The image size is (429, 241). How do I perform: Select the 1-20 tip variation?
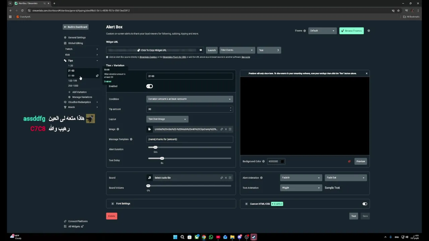[x=71, y=66]
